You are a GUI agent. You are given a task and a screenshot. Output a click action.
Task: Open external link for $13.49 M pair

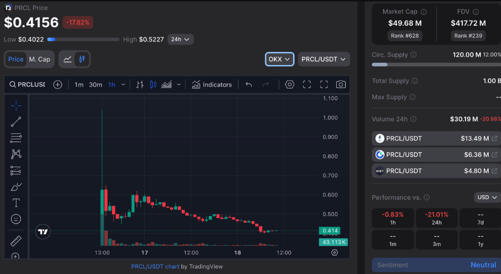pos(494,138)
